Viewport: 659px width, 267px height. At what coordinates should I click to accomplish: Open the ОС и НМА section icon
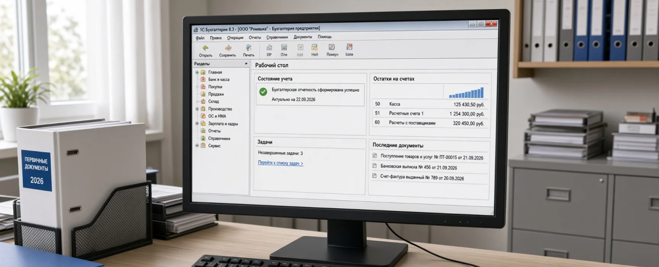click(203, 116)
